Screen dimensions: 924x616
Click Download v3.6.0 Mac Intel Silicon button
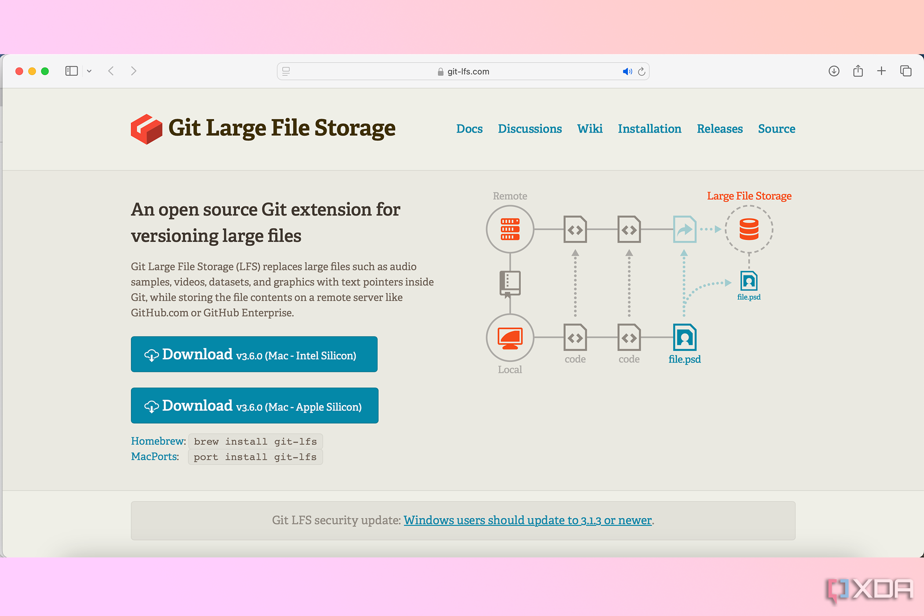click(254, 355)
